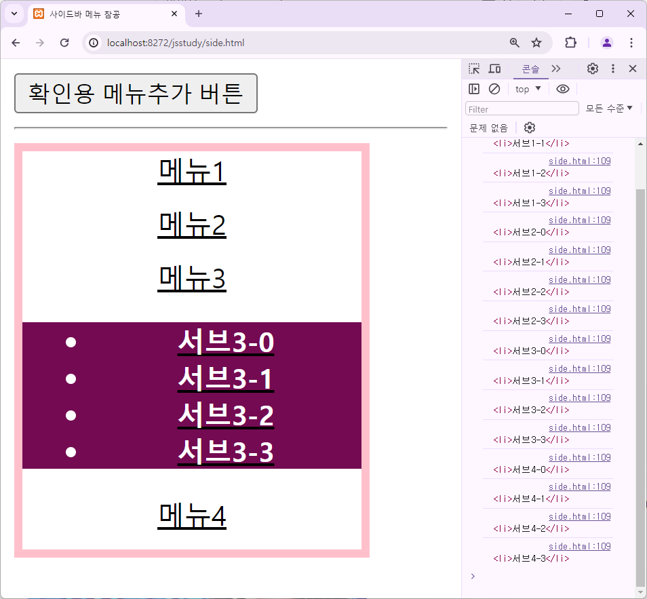This screenshot has width=647, height=599.
Task: Select the <li>서브1-1</li> console entry
Action: (x=531, y=143)
